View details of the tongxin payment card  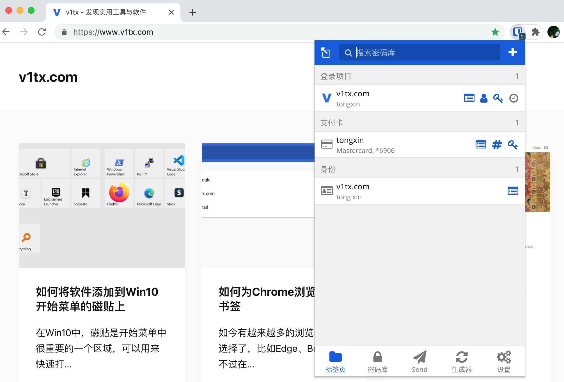click(481, 145)
